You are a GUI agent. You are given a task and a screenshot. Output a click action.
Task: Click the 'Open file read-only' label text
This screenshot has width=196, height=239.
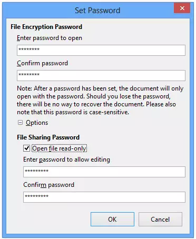click(x=59, y=148)
